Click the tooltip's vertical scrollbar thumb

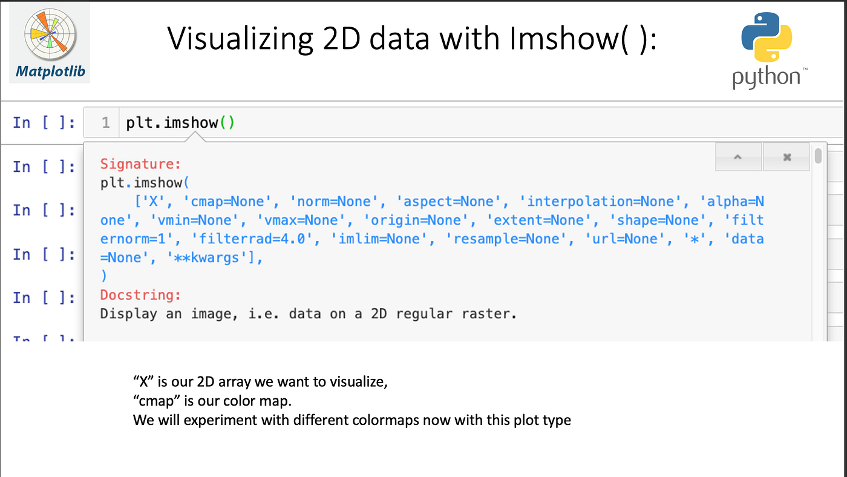point(818,155)
